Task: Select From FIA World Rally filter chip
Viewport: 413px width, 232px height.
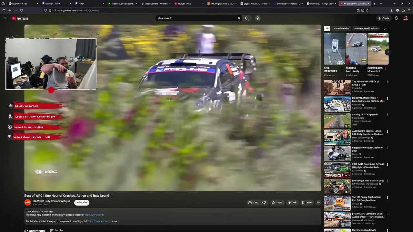Action: point(367,29)
